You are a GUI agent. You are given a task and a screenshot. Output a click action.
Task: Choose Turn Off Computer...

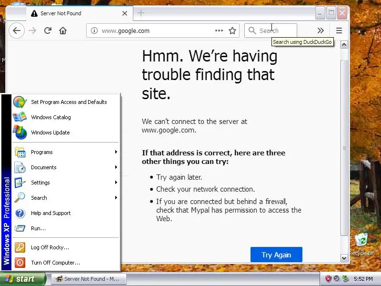(x=66, y=263)
